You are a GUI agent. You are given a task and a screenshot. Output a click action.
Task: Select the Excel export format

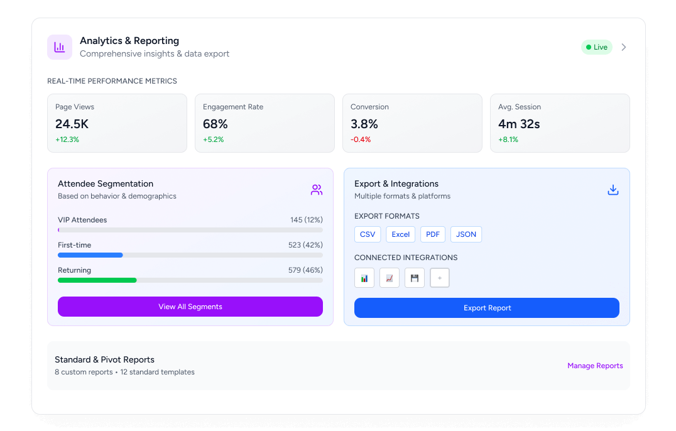click(401, 234)
